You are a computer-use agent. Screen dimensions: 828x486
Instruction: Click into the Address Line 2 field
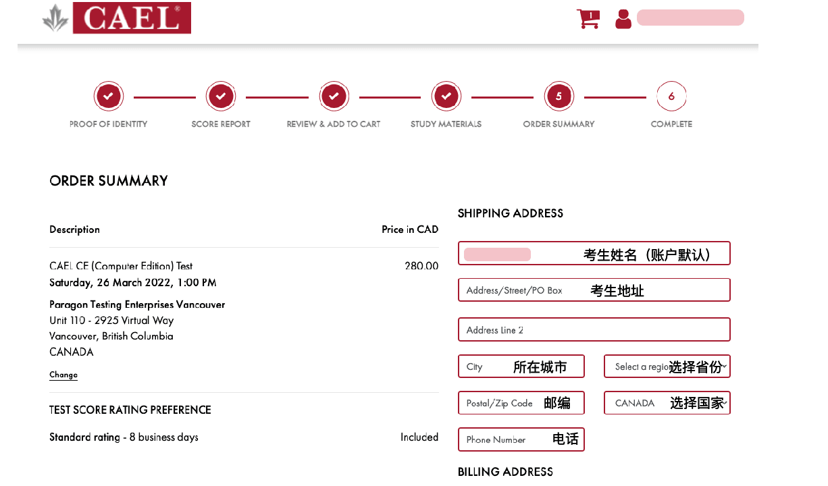point(594,329)
